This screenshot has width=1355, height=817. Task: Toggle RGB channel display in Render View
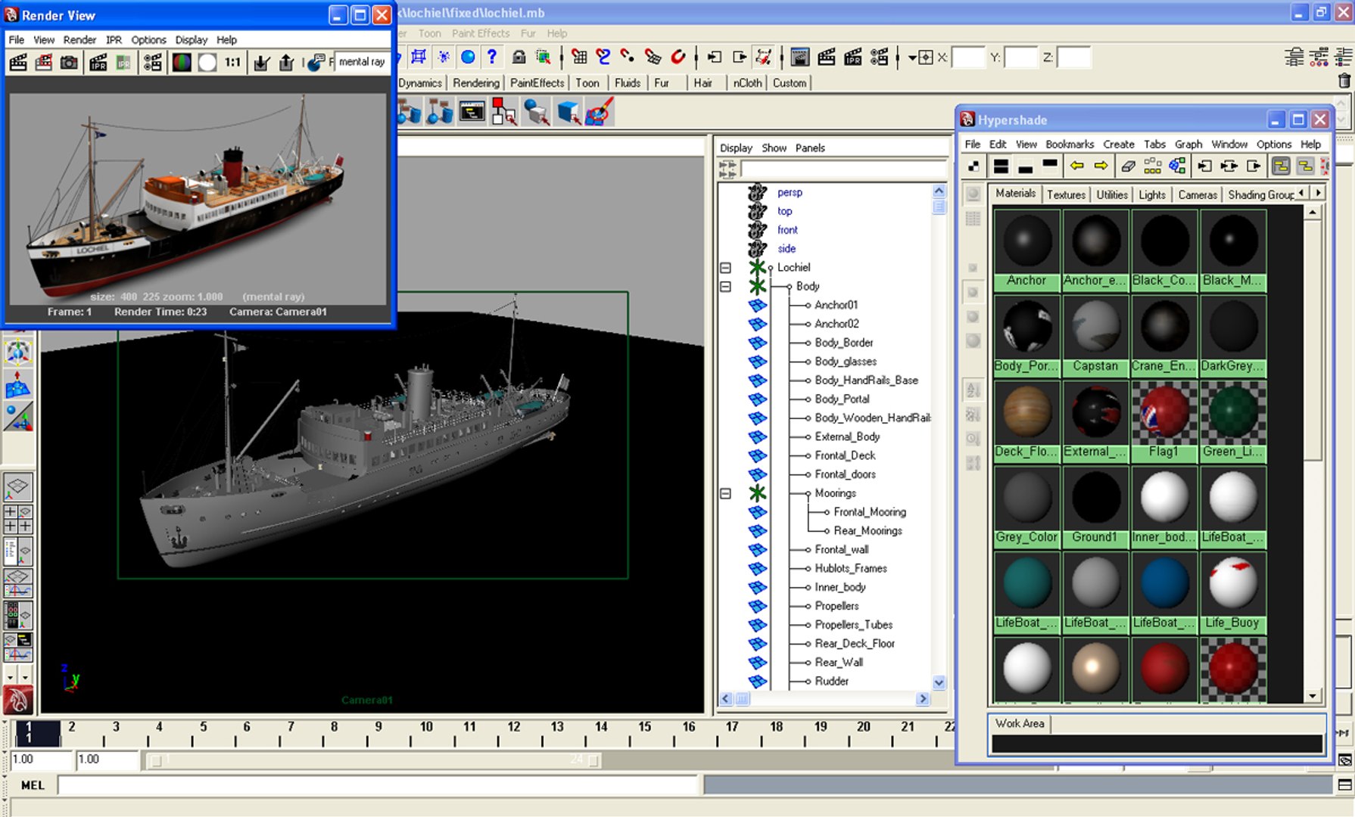[x=182, y=63]
